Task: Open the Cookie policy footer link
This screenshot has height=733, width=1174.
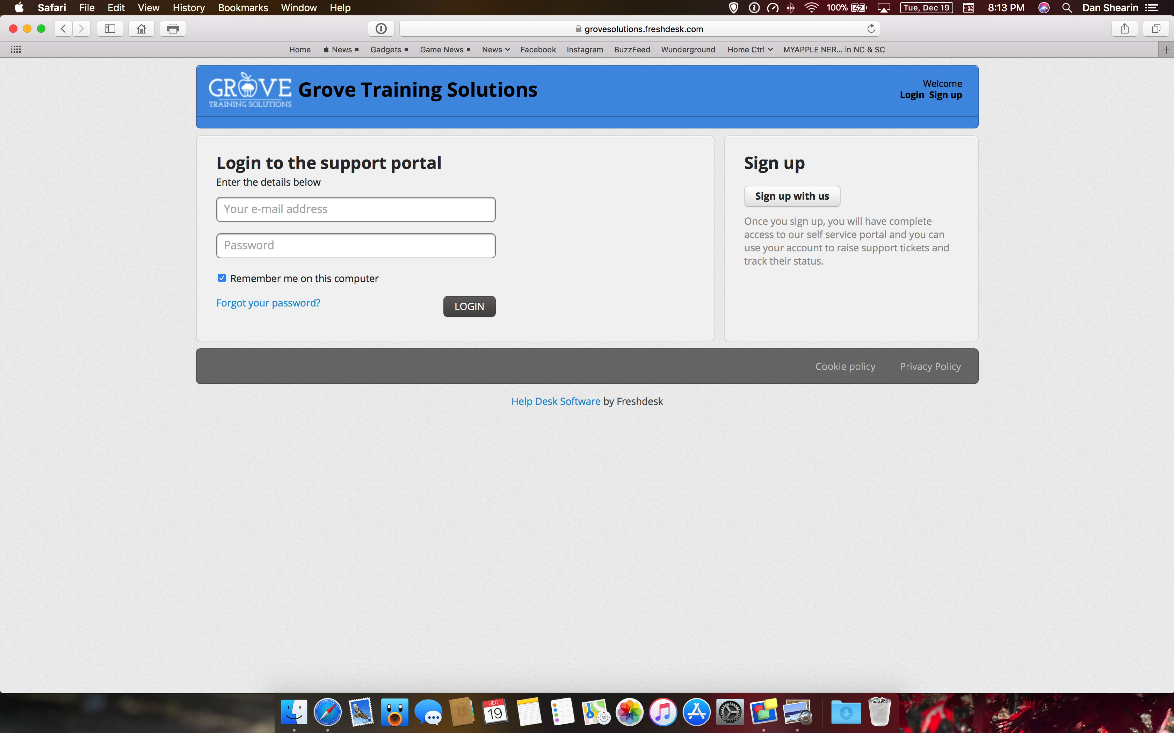Action: coord(845,366)
